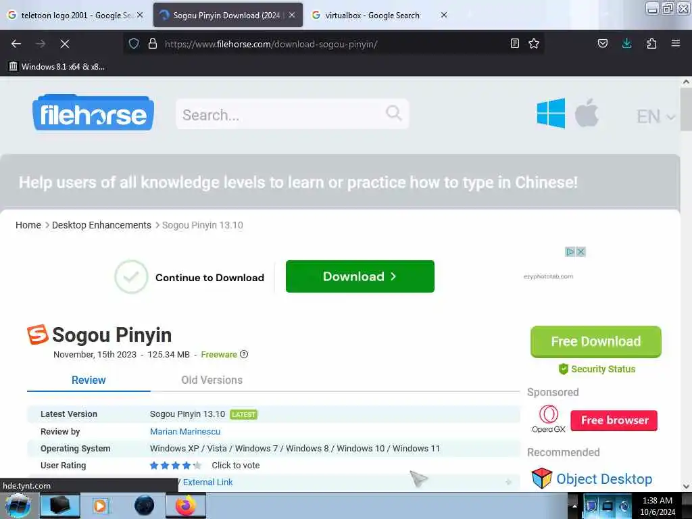
Task: Open the Firefox hamburger menu
Action: [676, 43]
